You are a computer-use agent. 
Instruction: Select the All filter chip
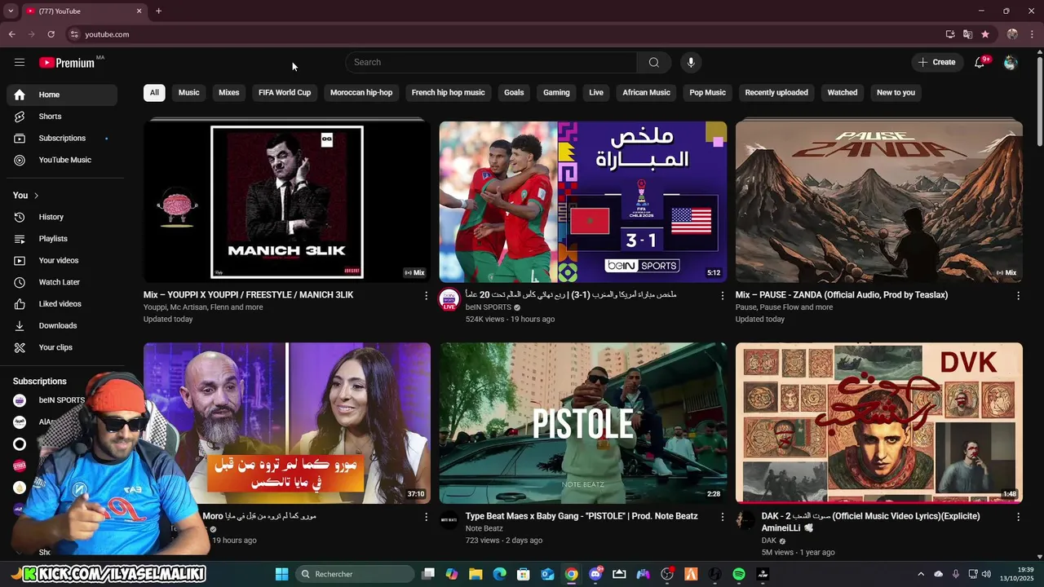click(x=154, y=92)
